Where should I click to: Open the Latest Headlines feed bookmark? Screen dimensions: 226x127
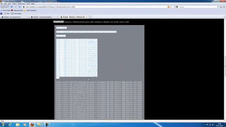tap(30, 10)
